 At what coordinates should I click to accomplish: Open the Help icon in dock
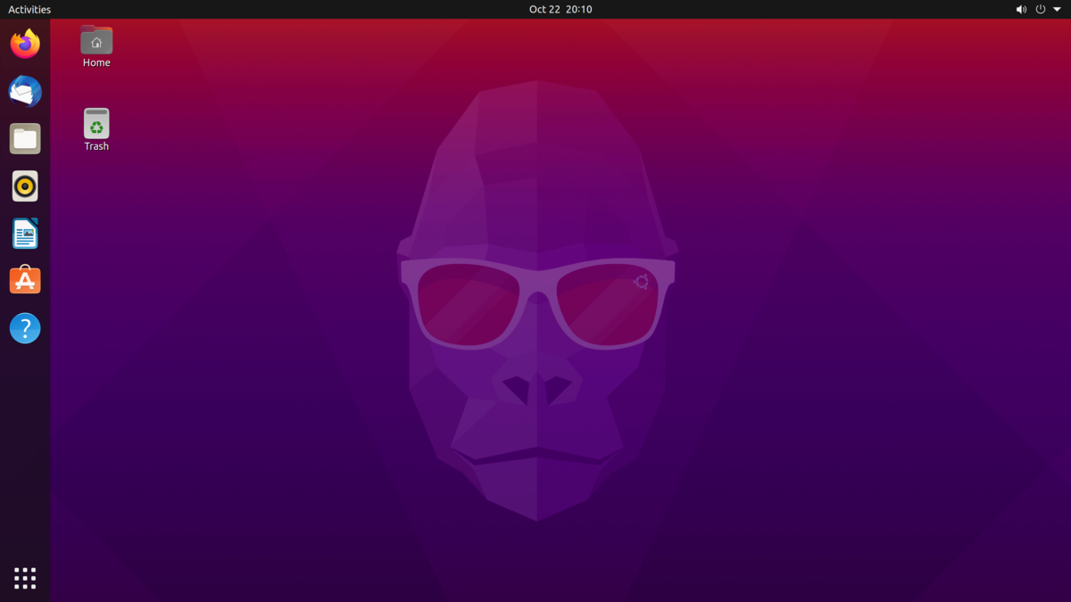click(x=25, y=328)
